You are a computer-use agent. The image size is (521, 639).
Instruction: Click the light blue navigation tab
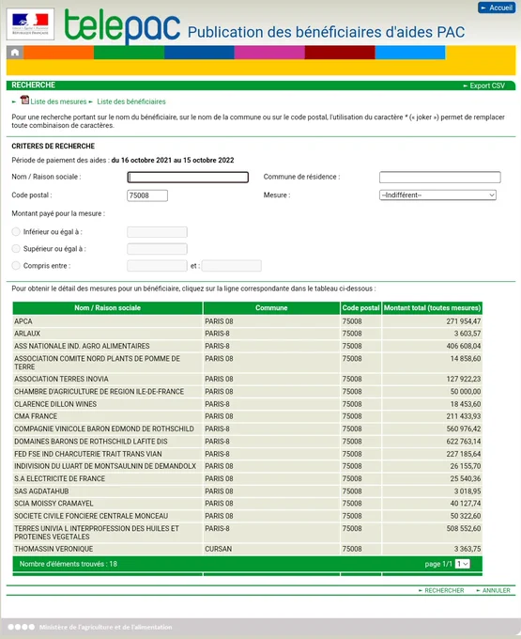410,53
